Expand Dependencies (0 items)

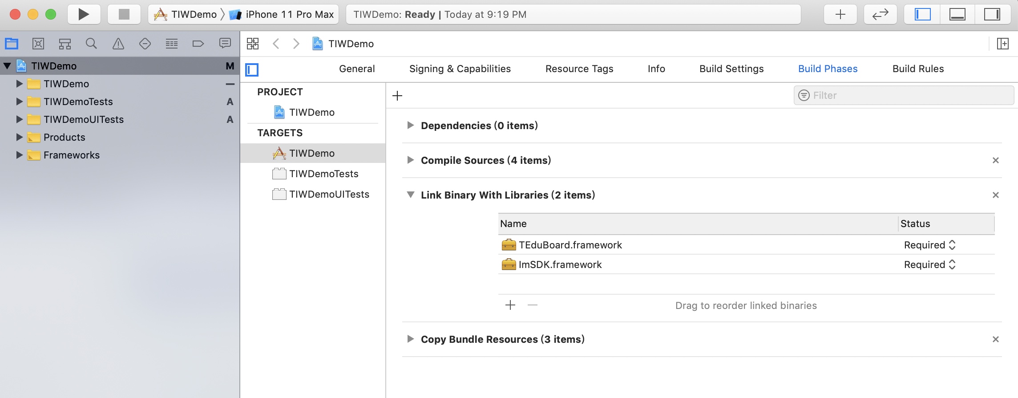click(411, 126)
